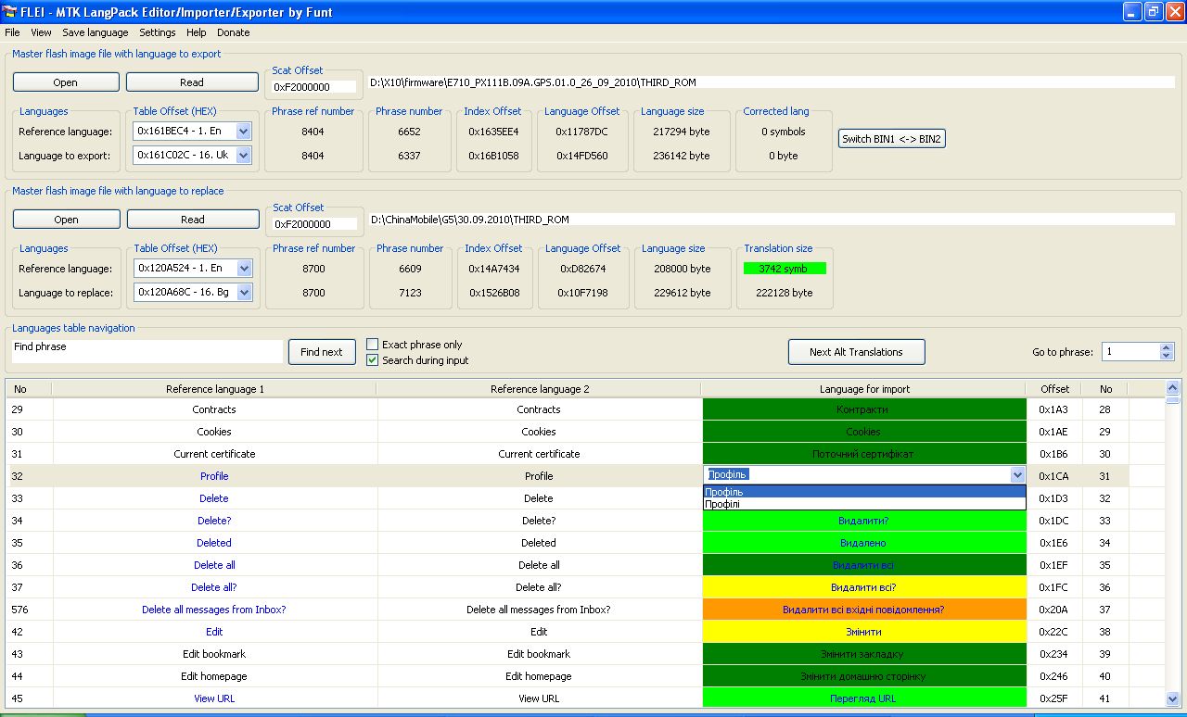Disable Search during input checkbox
Screen dimensions: 1187x717
pos(373,360)
